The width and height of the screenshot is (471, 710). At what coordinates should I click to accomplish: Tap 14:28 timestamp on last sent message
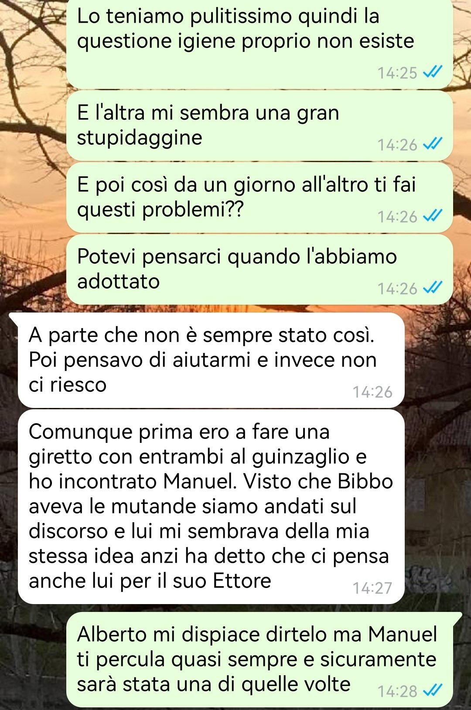pyautogui.click(x=397, y=691)
